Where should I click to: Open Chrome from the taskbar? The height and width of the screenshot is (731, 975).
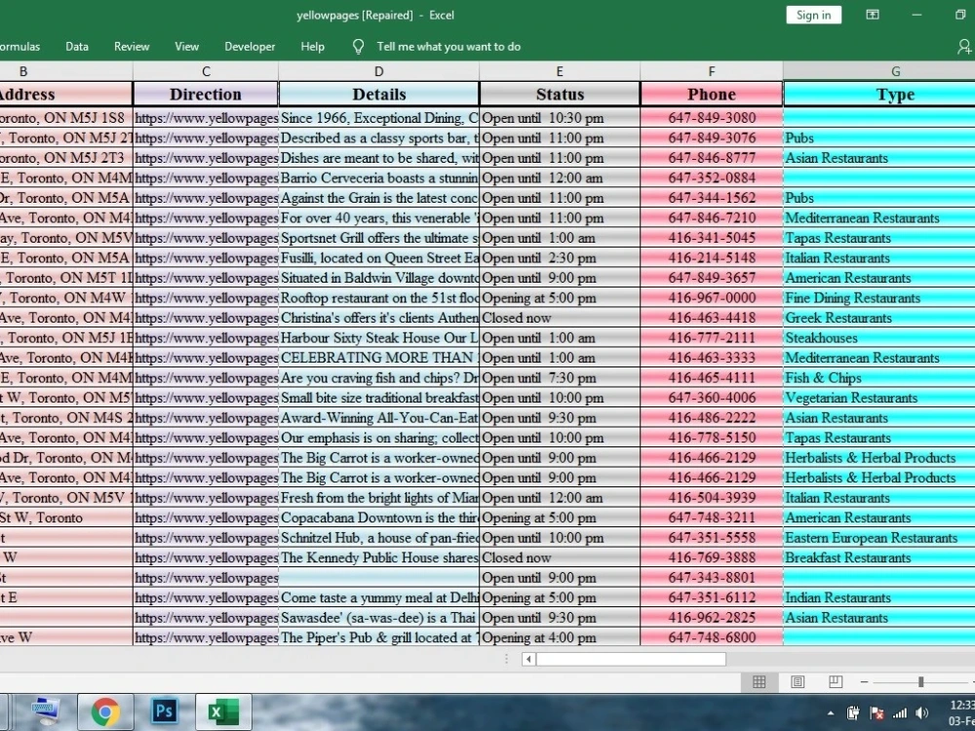(x=105, y=712)
